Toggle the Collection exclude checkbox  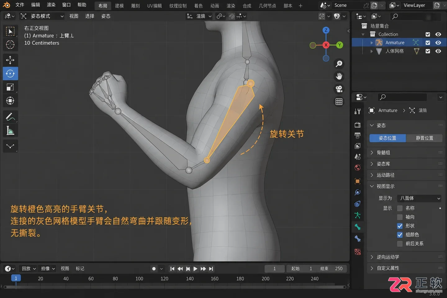(x=428, y=34)
